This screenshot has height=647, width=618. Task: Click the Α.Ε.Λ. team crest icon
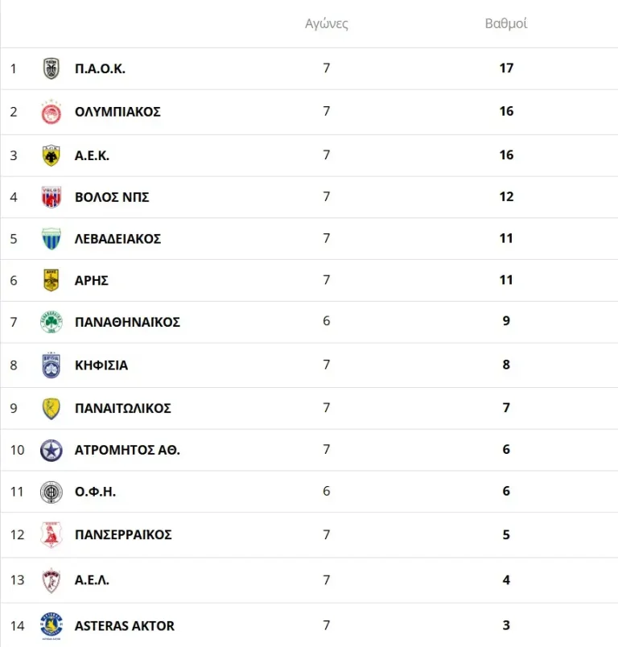point(51,580)
